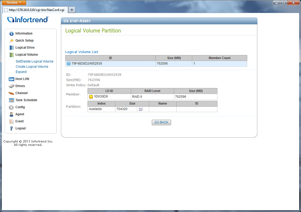This screenshot has height=212, width=301.
Task: Click the Write Policy Default value
Action: pyautogui.click(x=93, y=85)
